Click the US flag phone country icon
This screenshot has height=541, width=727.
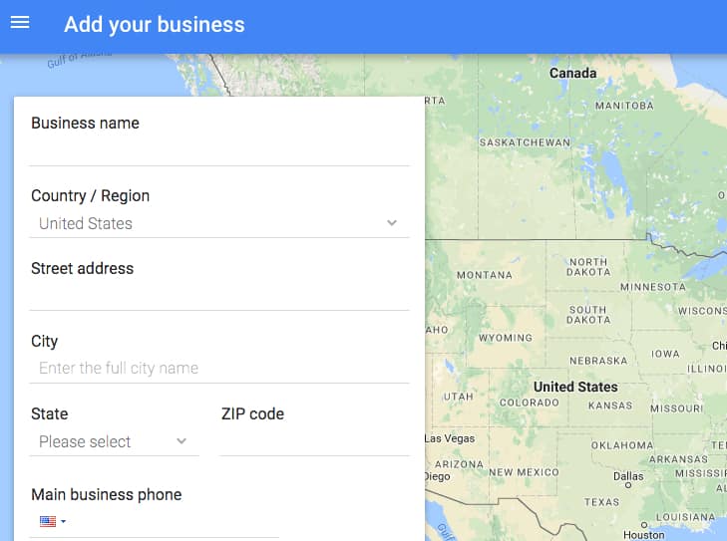point(47,521)
